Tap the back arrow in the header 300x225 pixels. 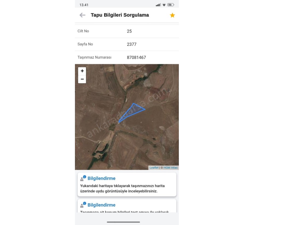[82, 15]
